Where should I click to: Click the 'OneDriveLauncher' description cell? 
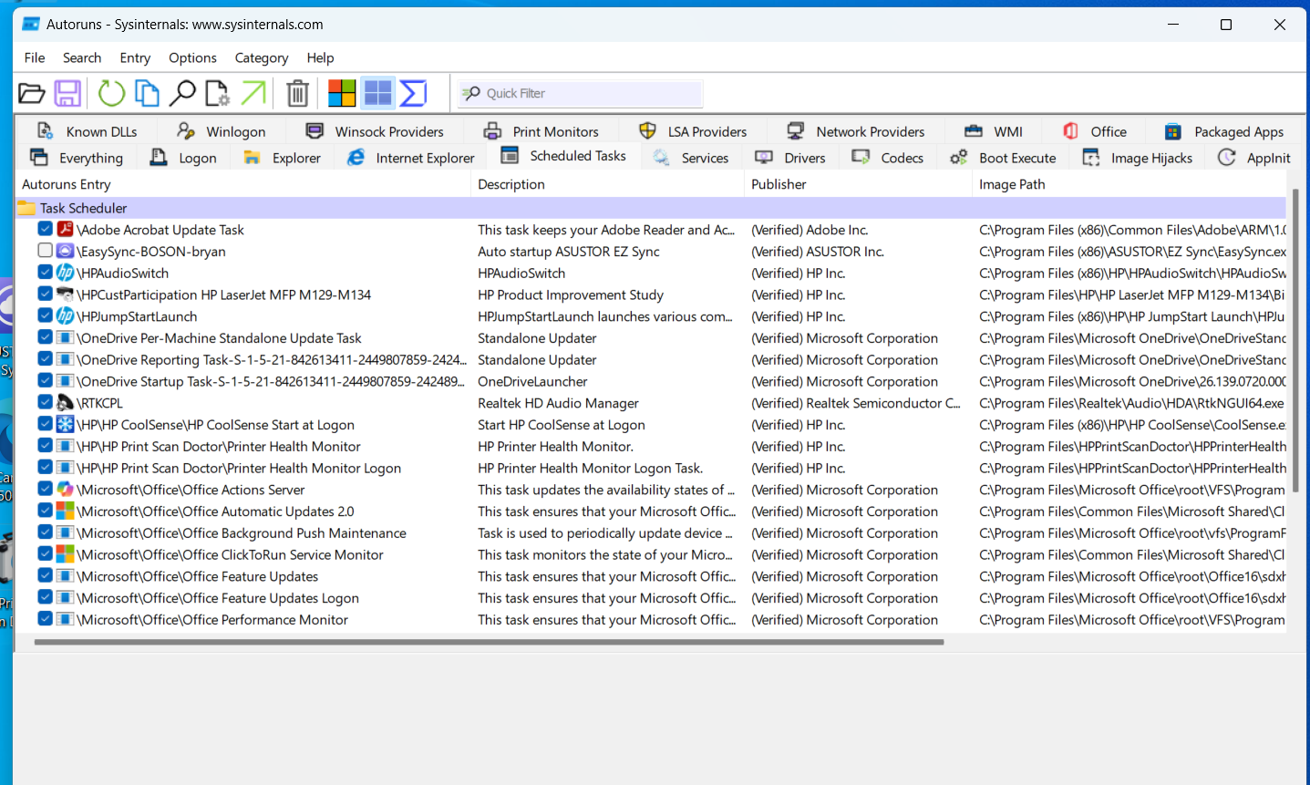(532, 381)
